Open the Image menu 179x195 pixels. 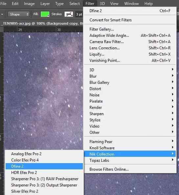coord(29,4)
